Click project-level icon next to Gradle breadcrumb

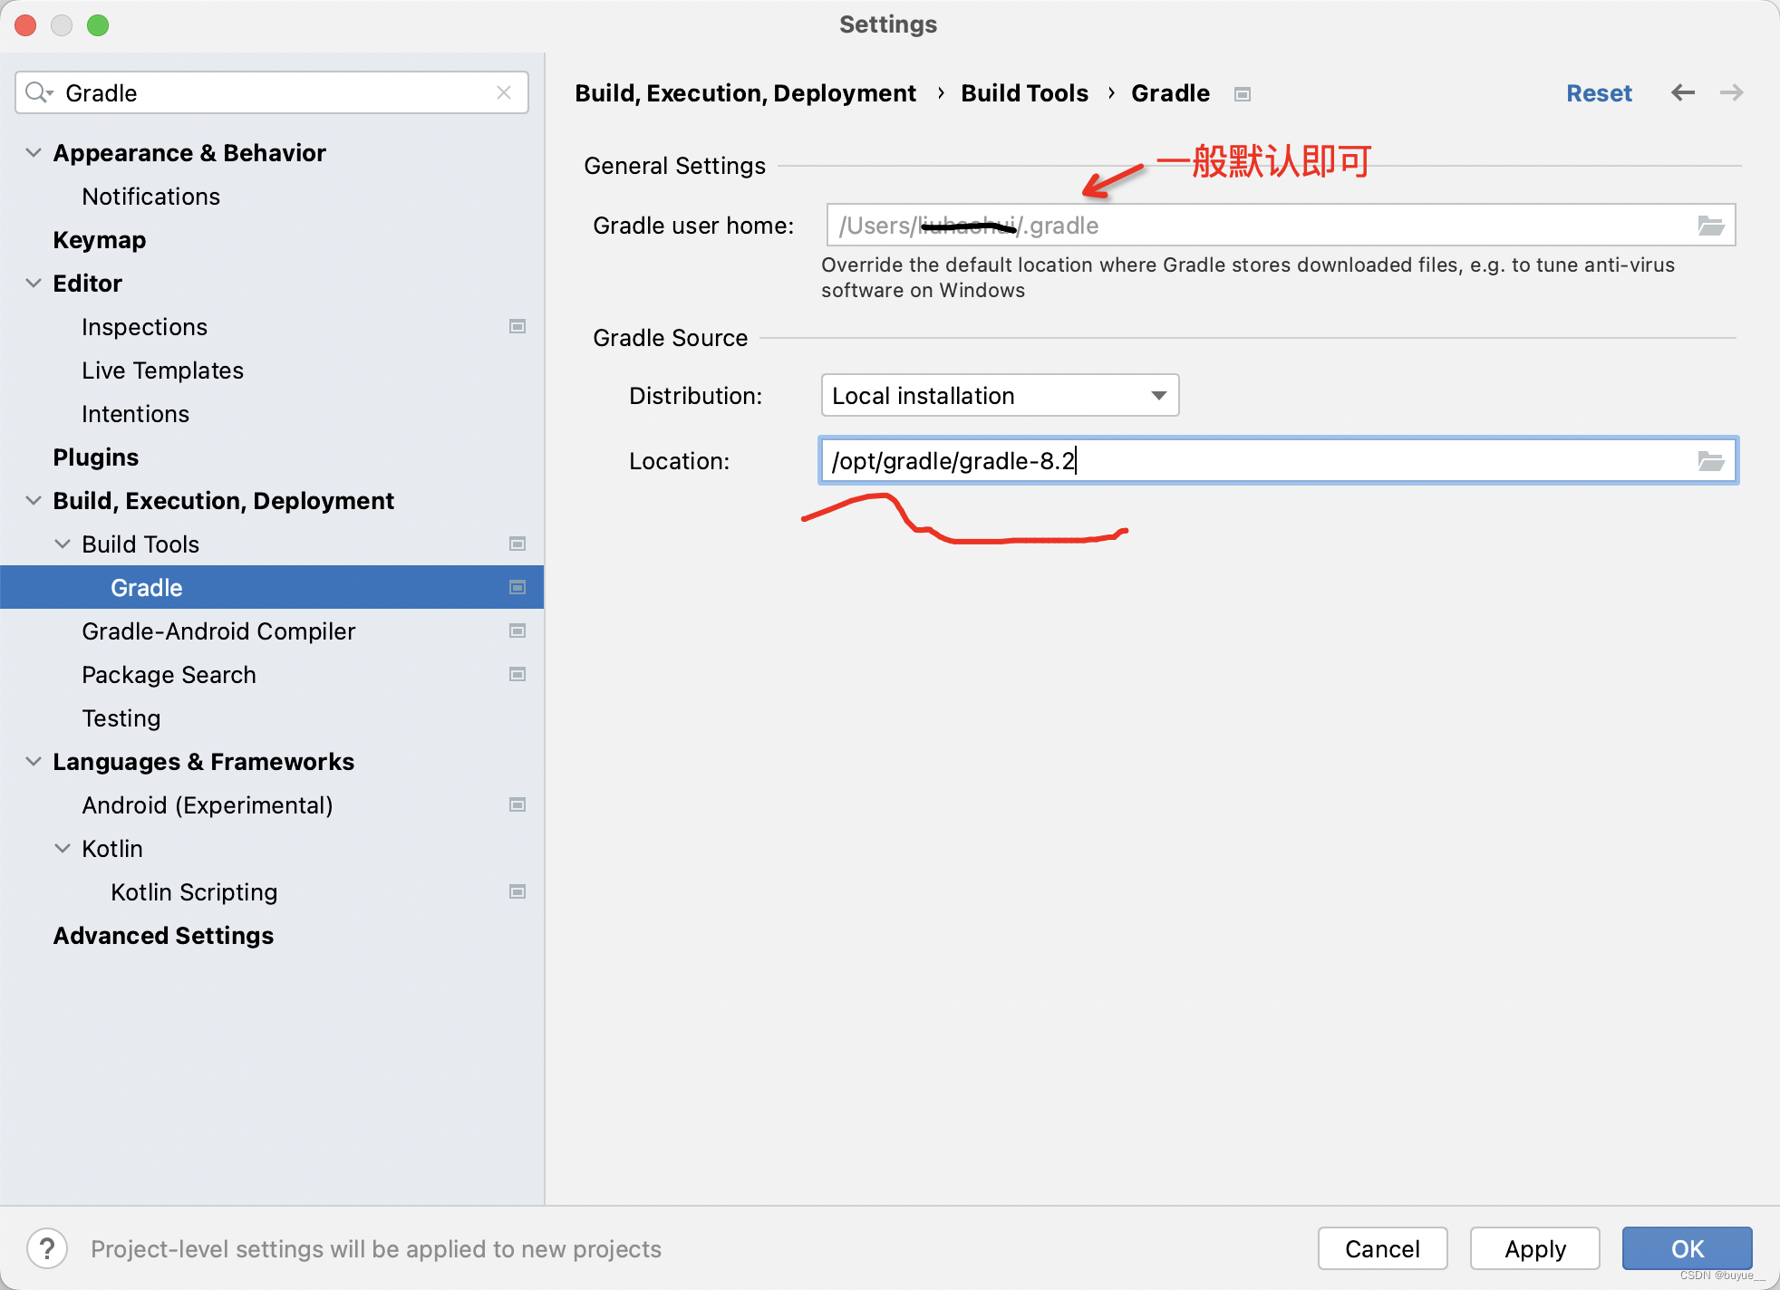pos(1243,94)
